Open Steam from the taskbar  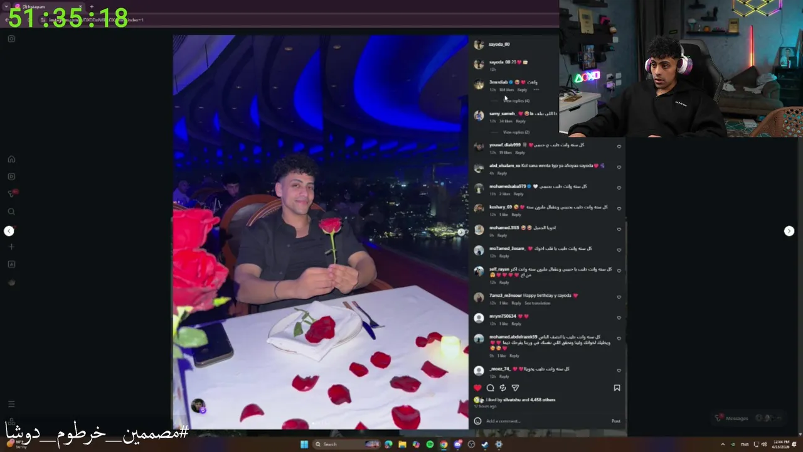point(485,444)
